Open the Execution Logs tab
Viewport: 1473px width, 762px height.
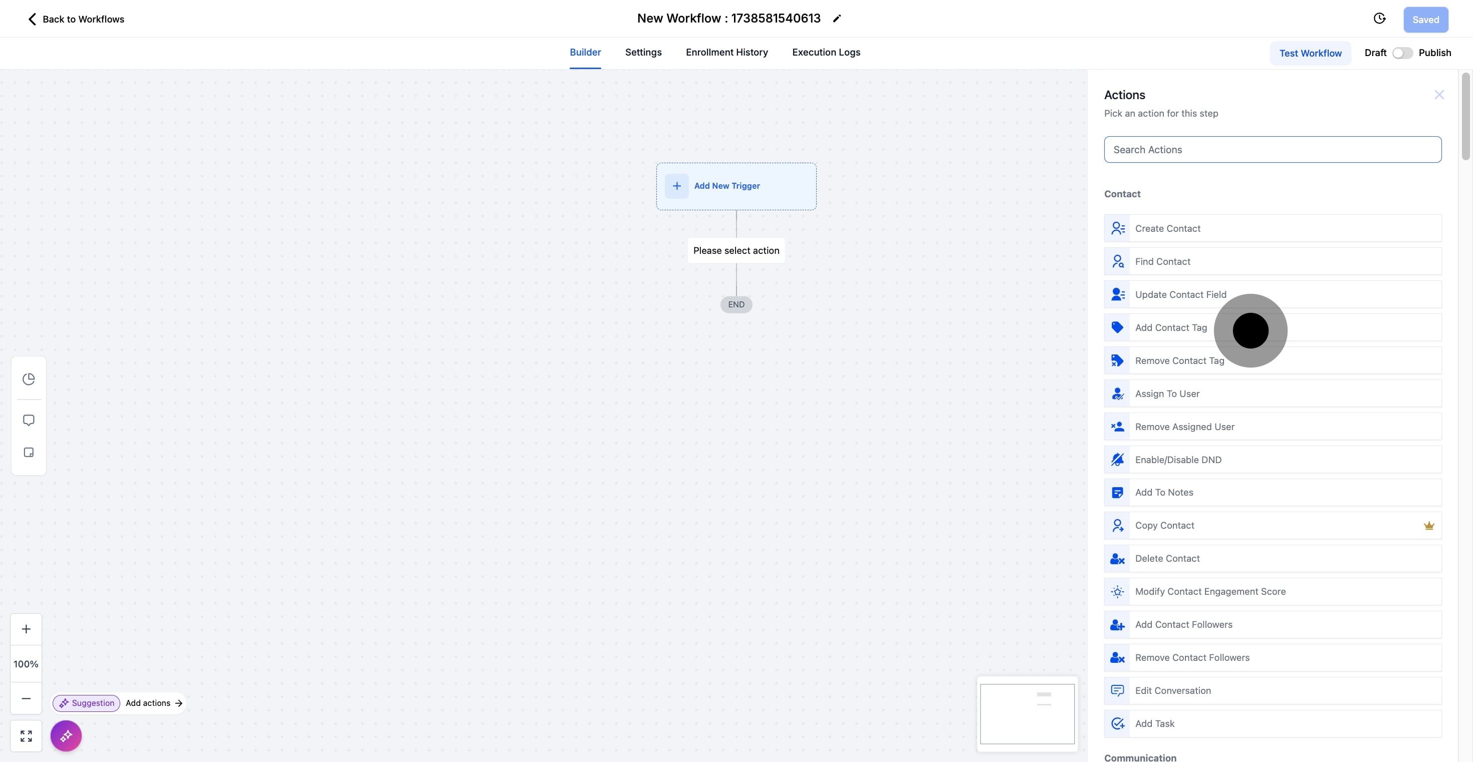(826, 53)
